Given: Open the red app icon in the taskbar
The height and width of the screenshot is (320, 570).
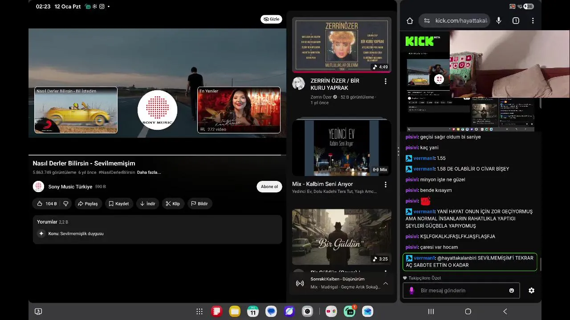Looking at the screenshot, I should [x=216, y=312].
